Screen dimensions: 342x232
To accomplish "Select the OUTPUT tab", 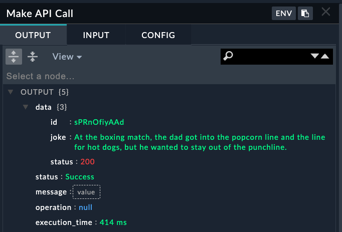I will 33,35.
